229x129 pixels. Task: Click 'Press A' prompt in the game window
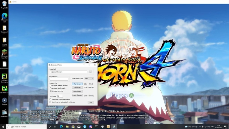tap(122, 95)
